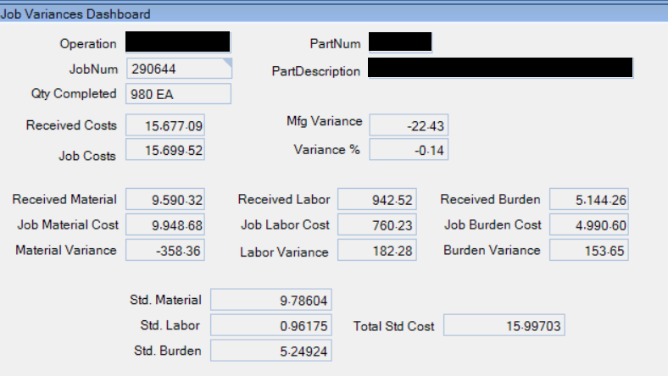Click Material Variance value -358.36
This screenshot has width=668, height=376.
tap(165, 251)
